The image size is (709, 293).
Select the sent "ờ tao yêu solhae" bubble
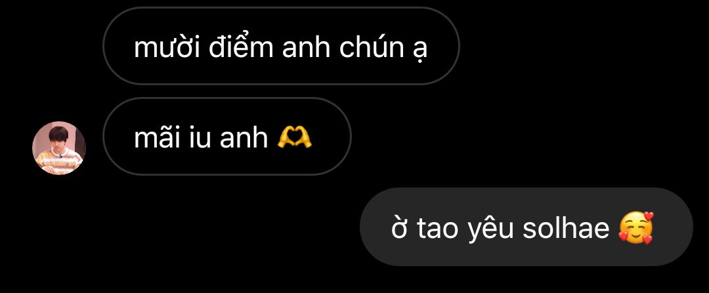click(526, 227)
